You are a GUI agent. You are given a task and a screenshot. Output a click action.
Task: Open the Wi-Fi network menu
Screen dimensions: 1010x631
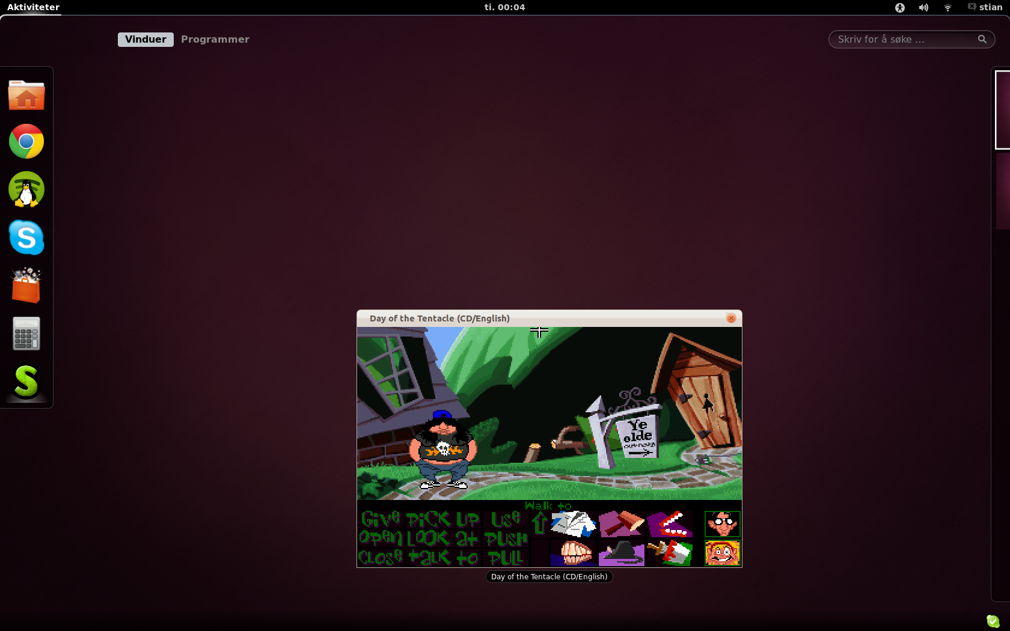click(947, 7)
